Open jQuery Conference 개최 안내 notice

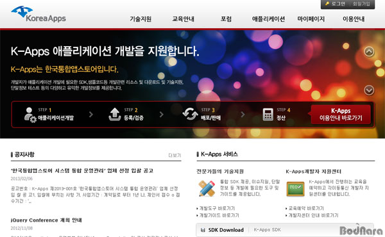pos(46,220)
